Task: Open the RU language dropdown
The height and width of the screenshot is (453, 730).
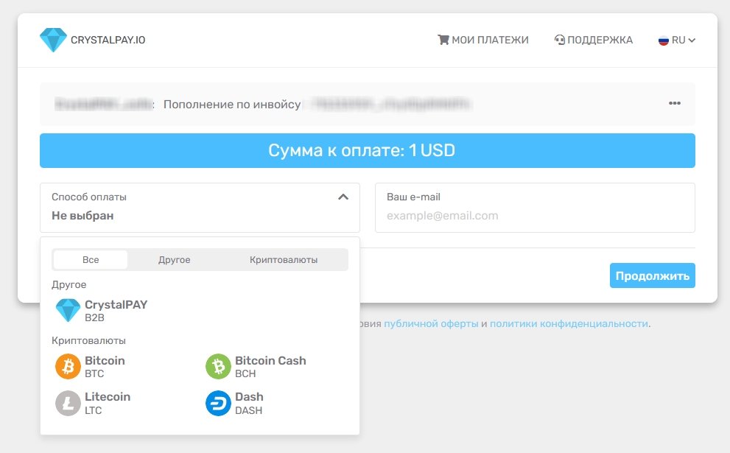Action: pyautogui.click(x=677, y=40)
